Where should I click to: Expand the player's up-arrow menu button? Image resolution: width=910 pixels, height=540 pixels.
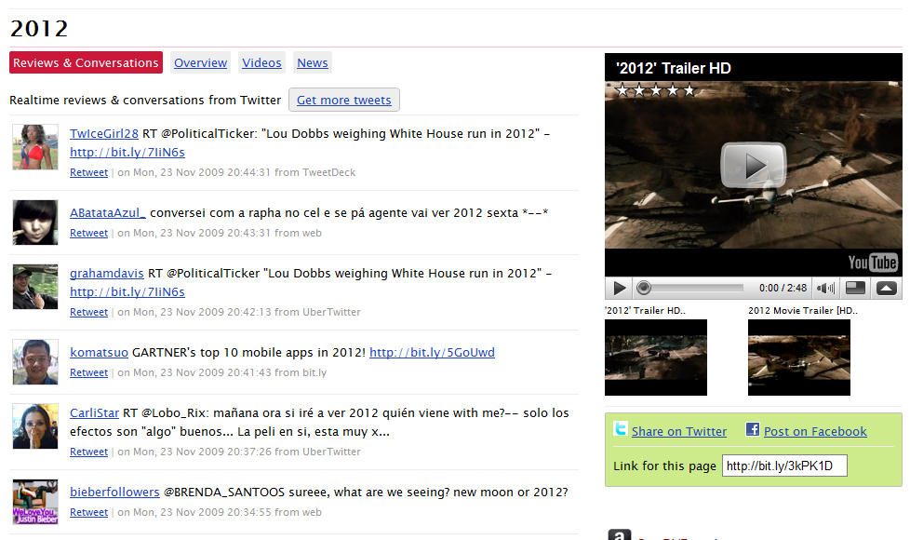886,288
